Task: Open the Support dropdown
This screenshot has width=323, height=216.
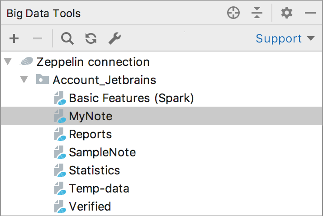Action: point(285,39)
